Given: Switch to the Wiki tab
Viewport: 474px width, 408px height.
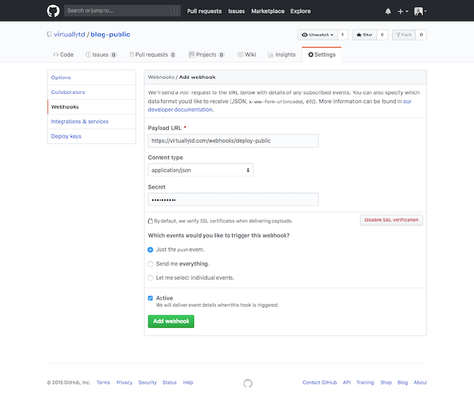Looking at the screenshot, I should [247, 54].
